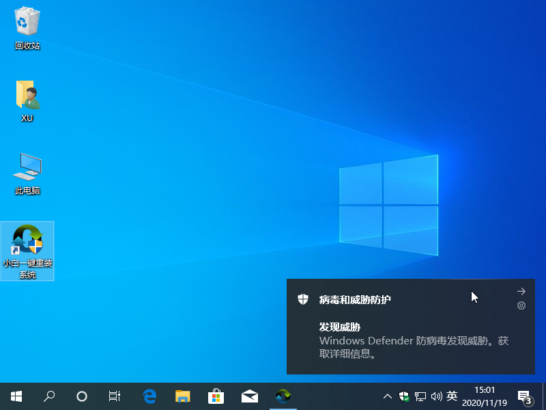Open Microsoft Store from taskbar
The width and height of the screenshot is (546, 410).
216,396
